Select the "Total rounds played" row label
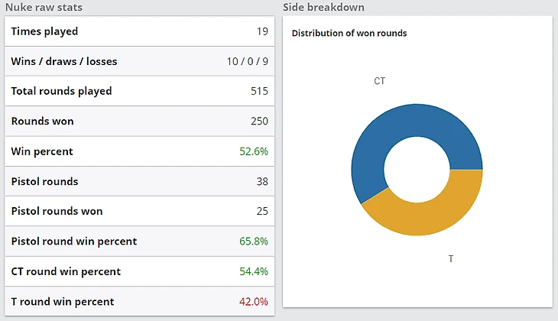This screenshot has width=558, height=321. 61,91
